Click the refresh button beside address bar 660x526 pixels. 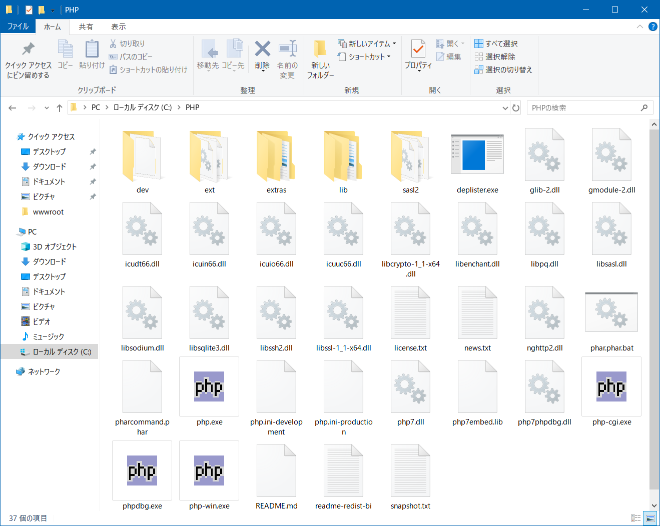pyautogui.click(x=516, y=108)
